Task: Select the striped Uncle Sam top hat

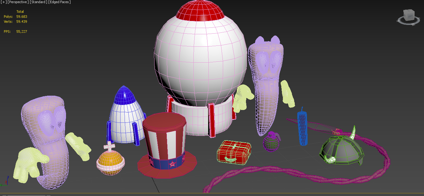Action: pos(164,143)
